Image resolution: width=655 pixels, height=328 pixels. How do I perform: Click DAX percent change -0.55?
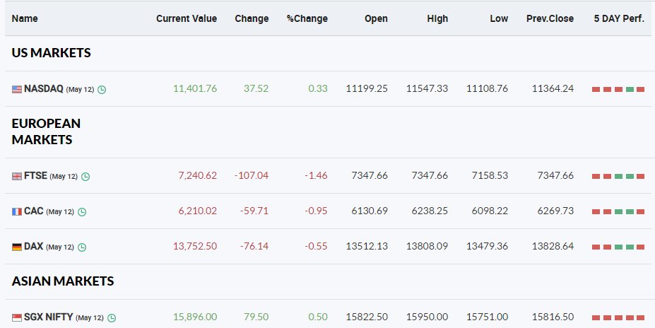[x=317, y=246]
